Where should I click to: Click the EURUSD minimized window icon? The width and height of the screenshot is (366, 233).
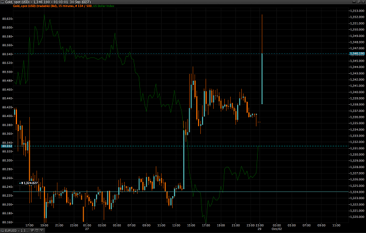2,231
